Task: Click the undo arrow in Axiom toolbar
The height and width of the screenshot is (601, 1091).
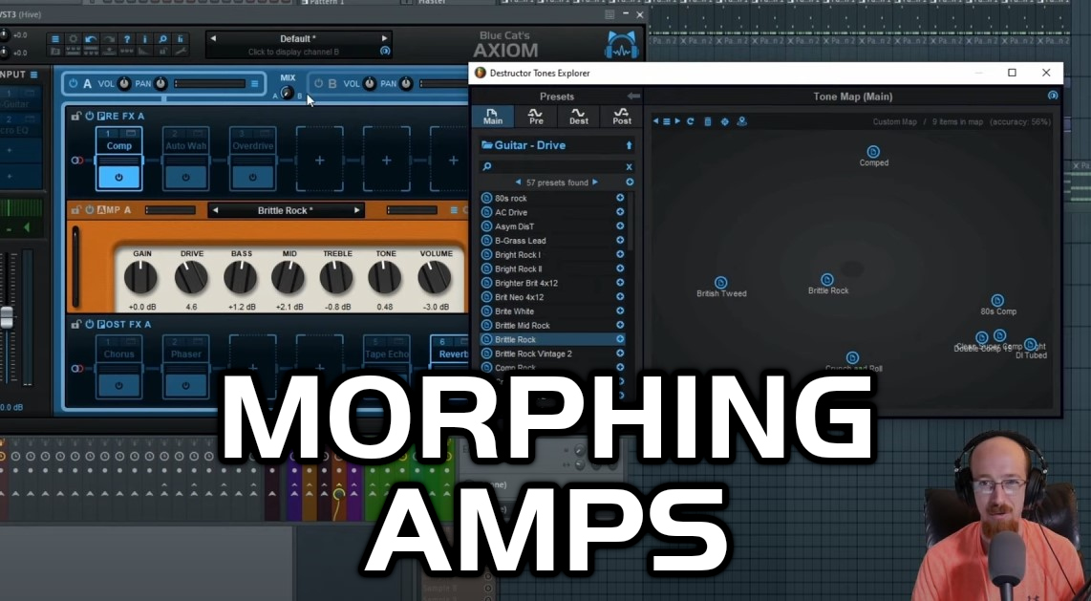Action: tap(91, 39)
